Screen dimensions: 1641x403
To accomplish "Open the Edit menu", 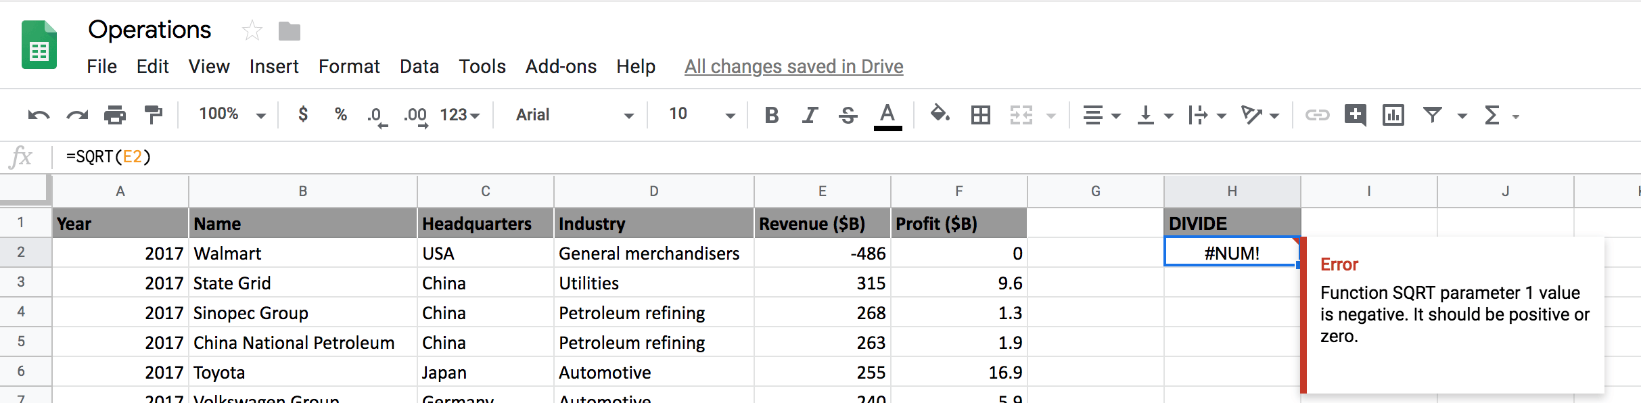I will 153,66.
